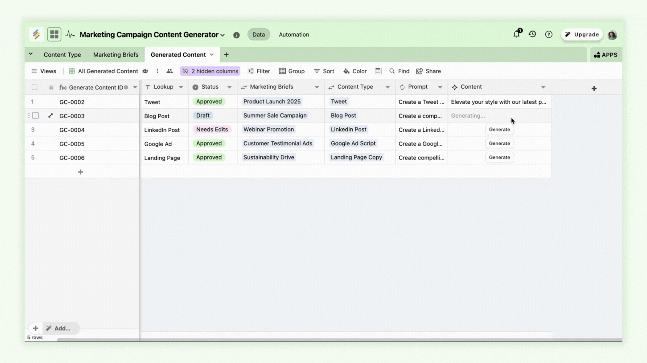Open Marketing Briefs column dropdown
Screen dimensions: 647x363
click(x=317, y=87)
